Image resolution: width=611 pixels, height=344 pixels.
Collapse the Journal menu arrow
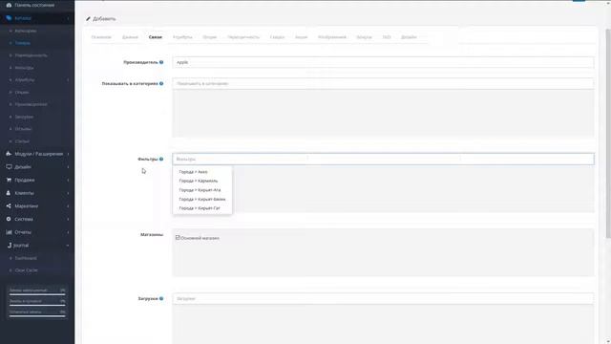pos(68,246)
